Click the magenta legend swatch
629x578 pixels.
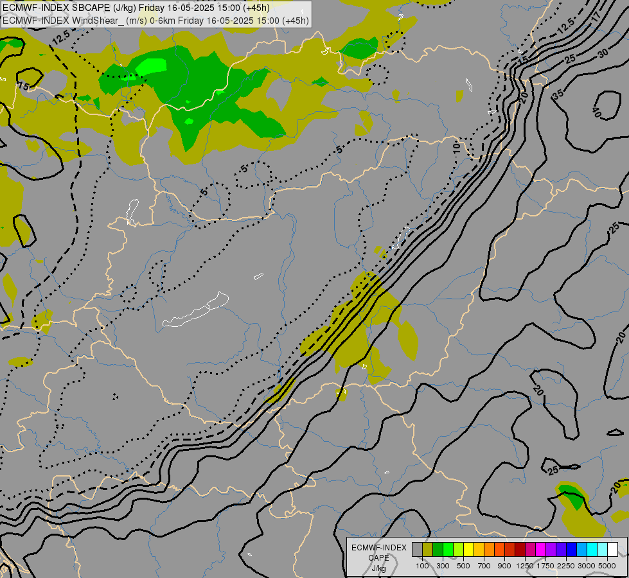coord(541,549)
